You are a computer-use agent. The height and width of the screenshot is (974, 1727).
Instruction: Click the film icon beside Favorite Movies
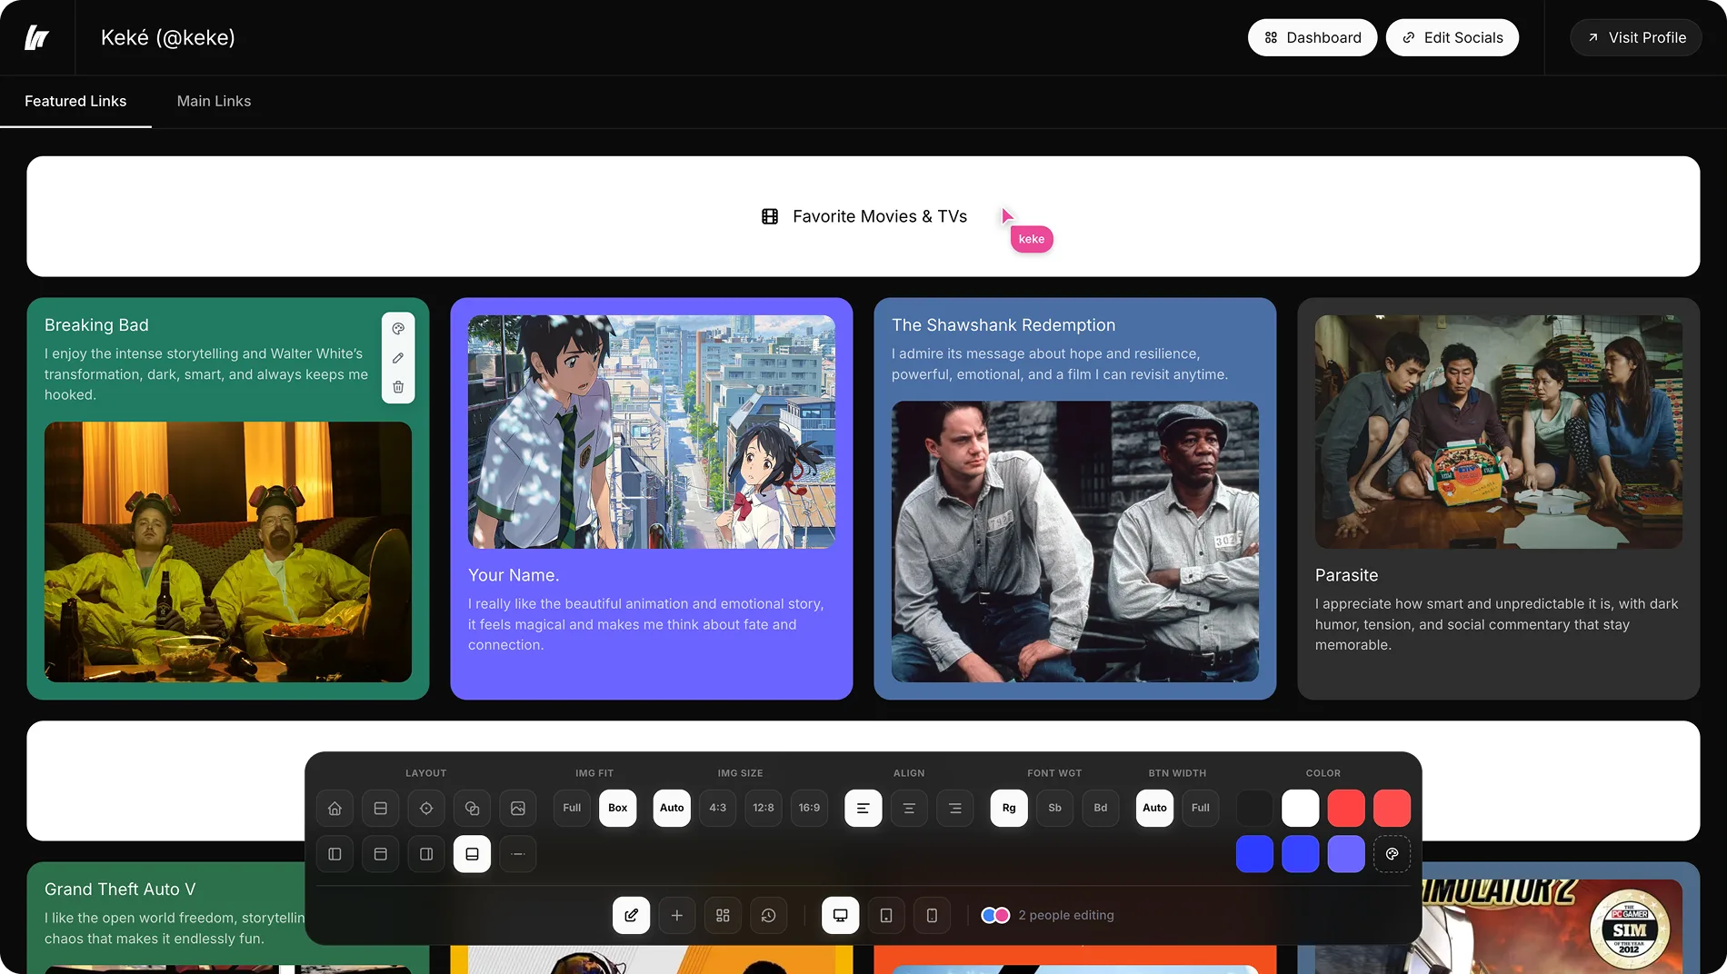coord(770,216)
